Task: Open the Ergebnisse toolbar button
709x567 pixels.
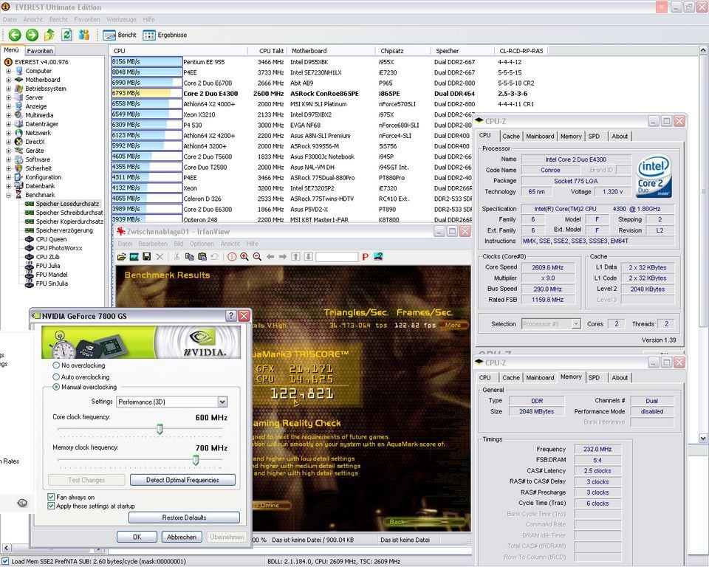Action: tap(165, 35)
